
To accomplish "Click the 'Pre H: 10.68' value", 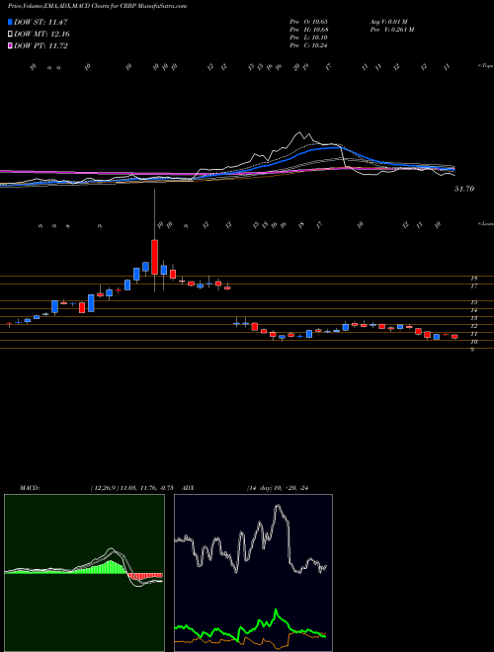I will coord(308,29).
